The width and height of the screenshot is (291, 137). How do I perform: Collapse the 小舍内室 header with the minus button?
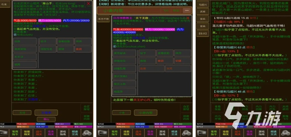(x=187, y=11)
